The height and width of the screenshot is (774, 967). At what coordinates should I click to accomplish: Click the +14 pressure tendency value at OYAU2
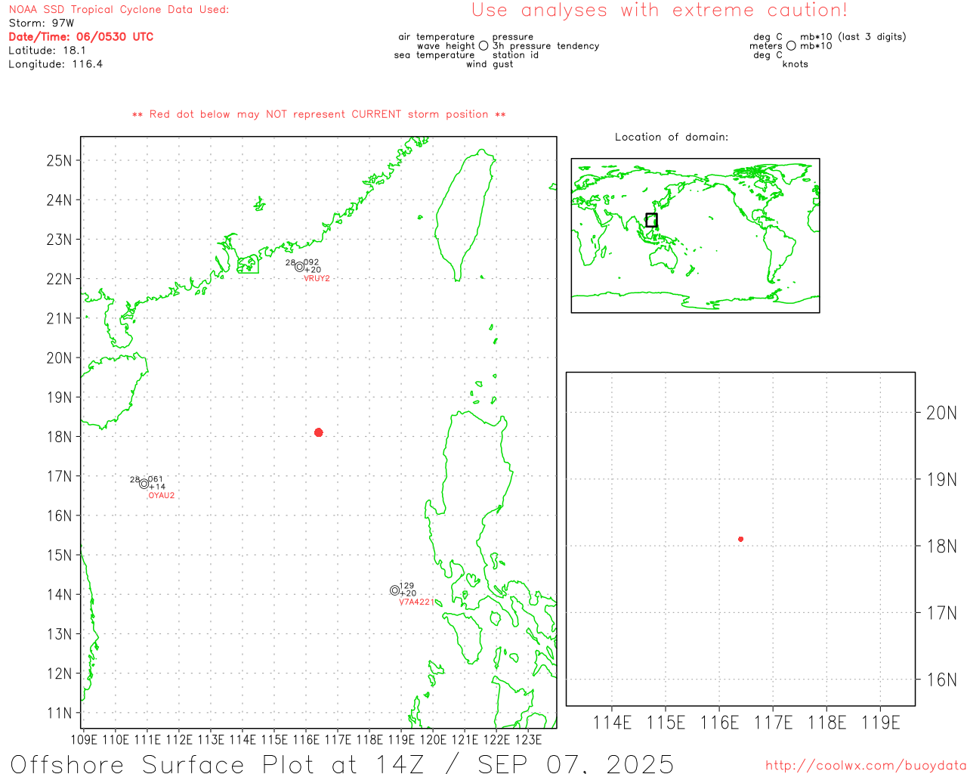(x=157, y=487)
